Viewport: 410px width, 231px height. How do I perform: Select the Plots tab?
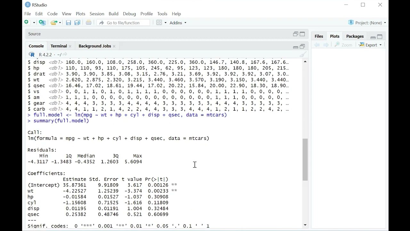coord(335,36)
